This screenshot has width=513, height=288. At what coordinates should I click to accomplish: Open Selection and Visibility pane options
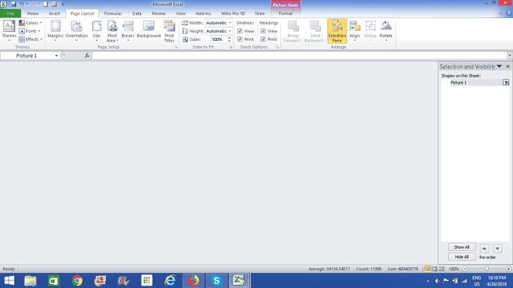tap(500, 67)
